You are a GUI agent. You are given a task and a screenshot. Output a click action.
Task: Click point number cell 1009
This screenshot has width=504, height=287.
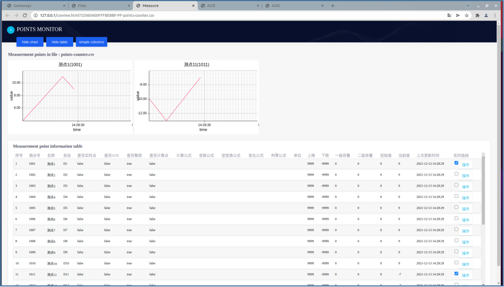32,252
